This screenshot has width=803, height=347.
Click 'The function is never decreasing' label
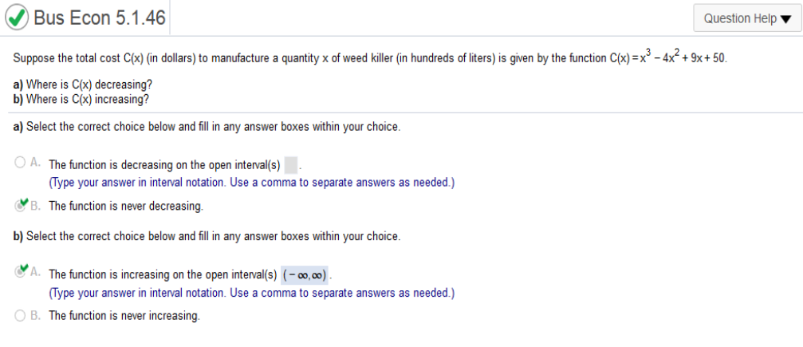[126, 206]
